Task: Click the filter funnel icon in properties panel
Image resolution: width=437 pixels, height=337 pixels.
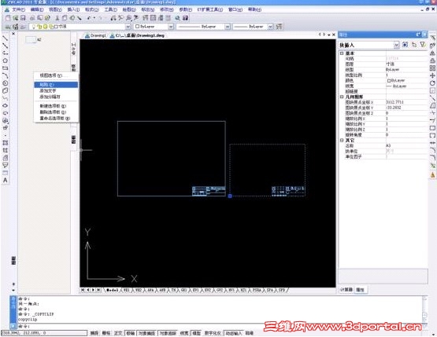Action: click(423, 45)
